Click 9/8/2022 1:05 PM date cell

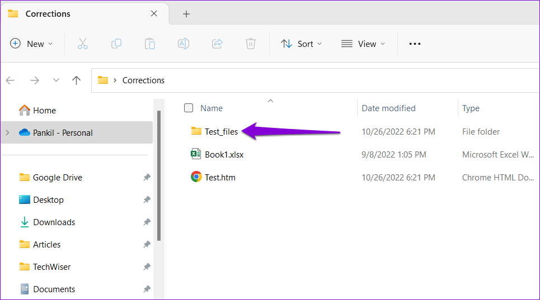(x=393, y=155)
